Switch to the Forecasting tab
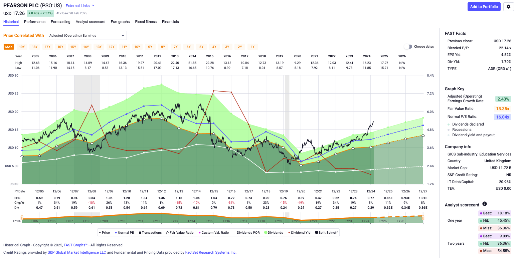This screenshot has height=264, width=518. pyautogui.click(x=60, y=22)
